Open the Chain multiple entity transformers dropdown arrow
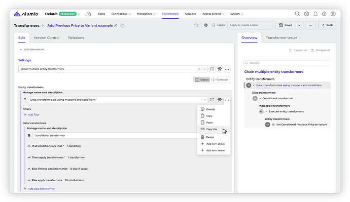This screenshot has width=350, height=202. click(205, 69)
